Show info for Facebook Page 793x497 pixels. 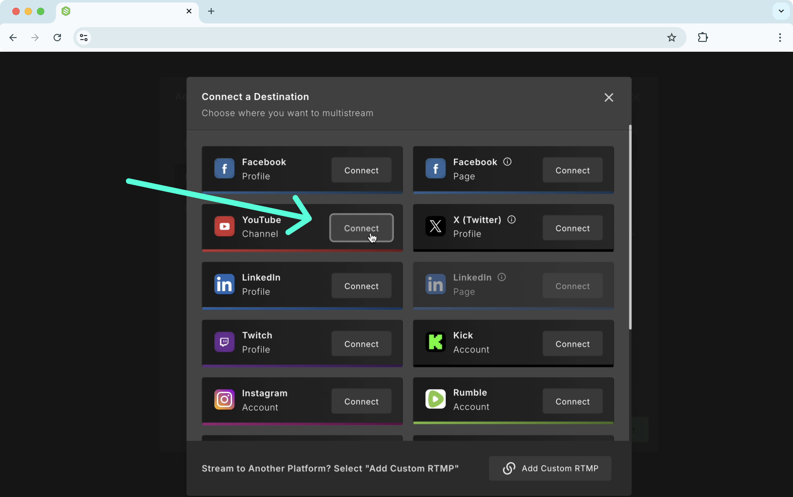click(507, 162)
